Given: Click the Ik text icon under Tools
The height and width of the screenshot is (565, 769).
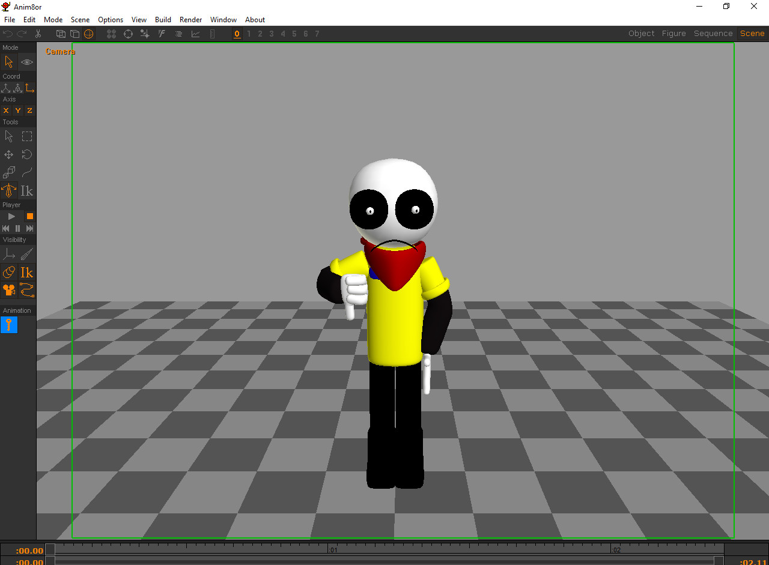Looking at the screenshot, I should click(26, 190).
